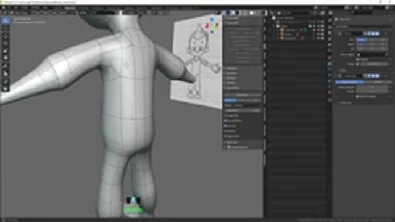
Task: Open the View Layer properties tab
Action: (330, 39)
